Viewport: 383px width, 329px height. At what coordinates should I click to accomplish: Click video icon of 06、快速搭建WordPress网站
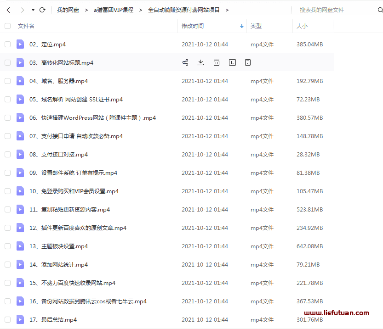coord(20,118)
